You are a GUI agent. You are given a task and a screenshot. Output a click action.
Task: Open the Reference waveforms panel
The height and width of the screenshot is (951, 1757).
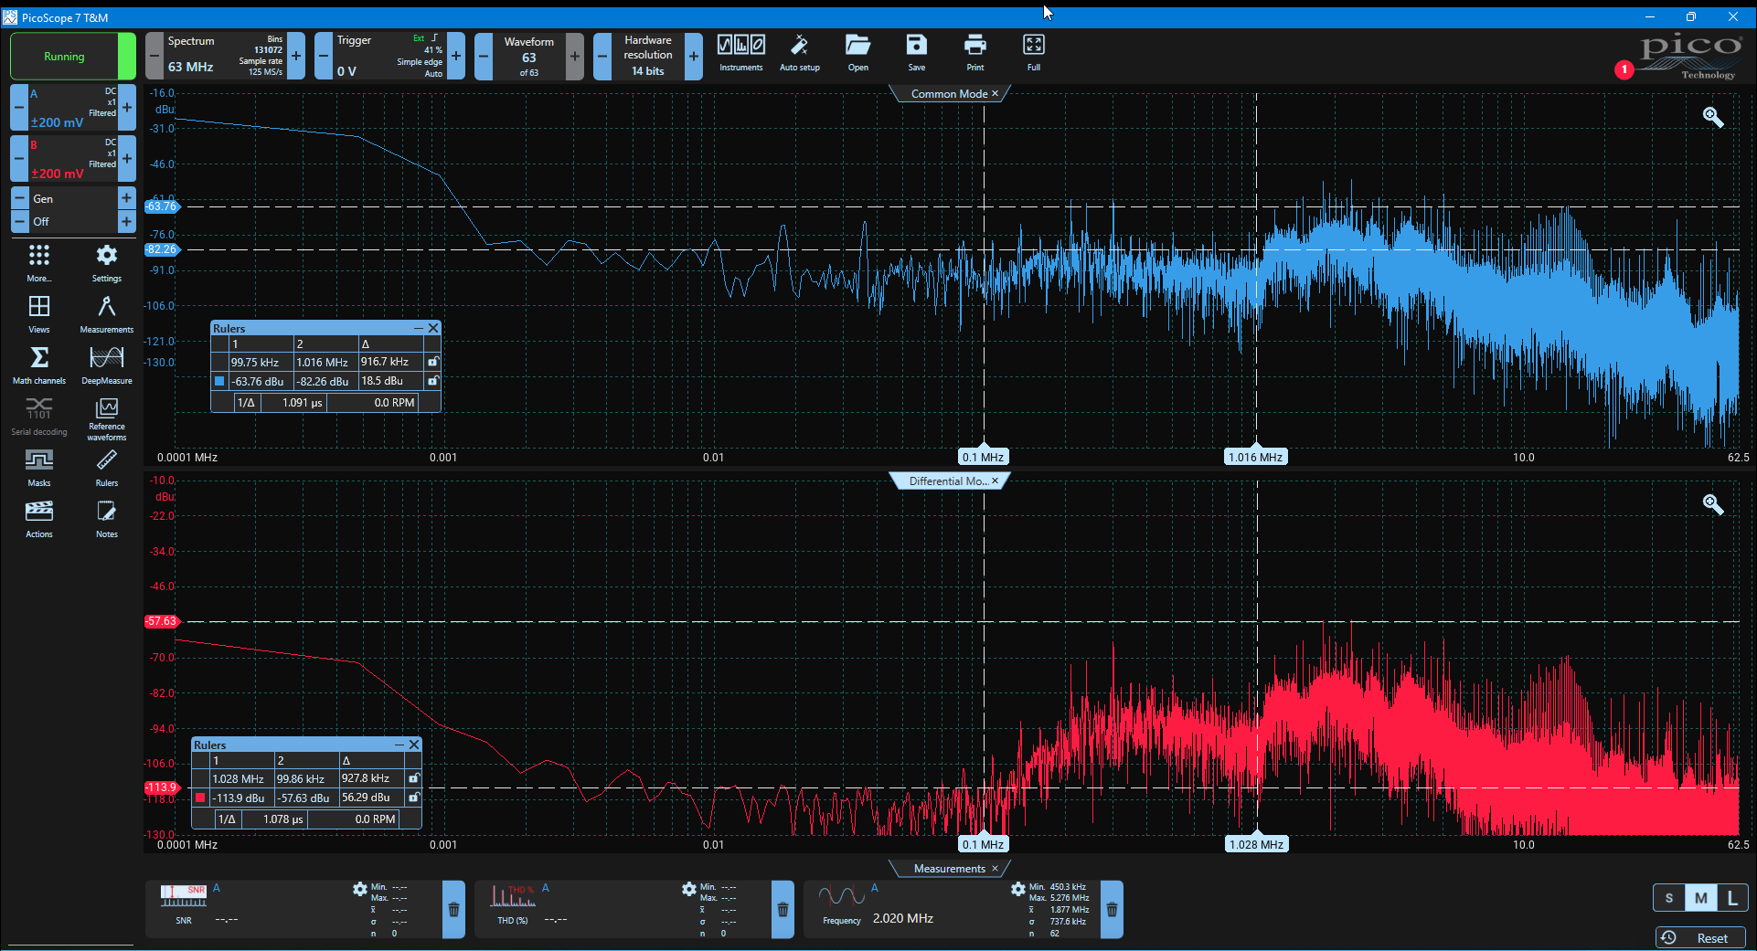tap(107, 418)
